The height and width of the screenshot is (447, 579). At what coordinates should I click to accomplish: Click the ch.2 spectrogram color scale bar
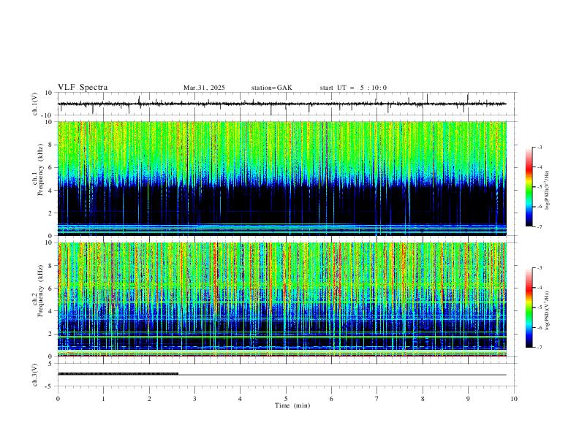click(529, 307)
